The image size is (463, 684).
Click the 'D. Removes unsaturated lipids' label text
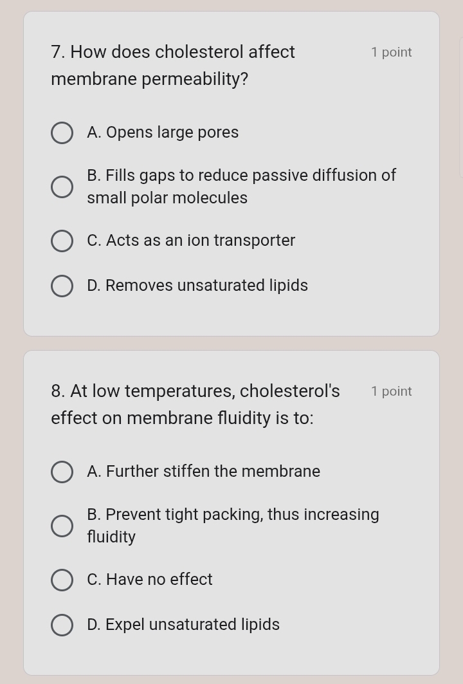pyautogui.click(x=197, y=286)
